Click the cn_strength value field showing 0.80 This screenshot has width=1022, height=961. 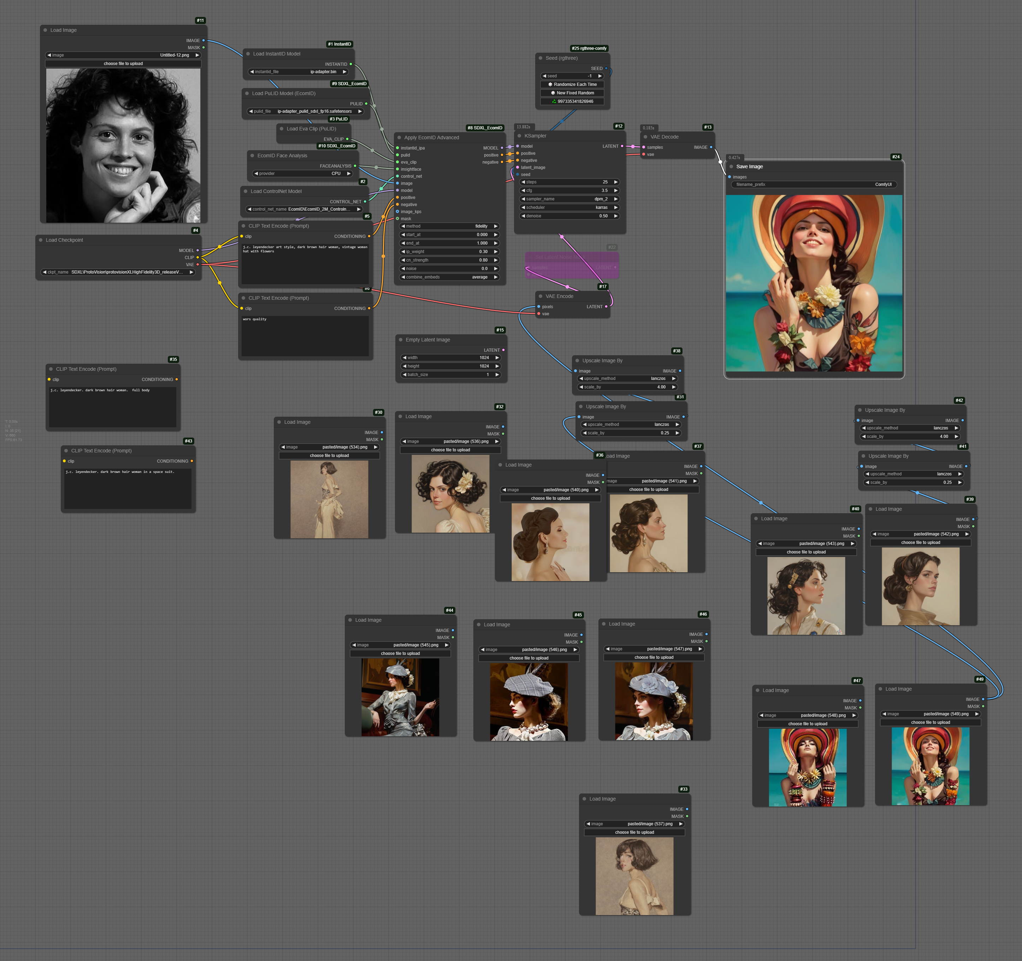[450, 260]
